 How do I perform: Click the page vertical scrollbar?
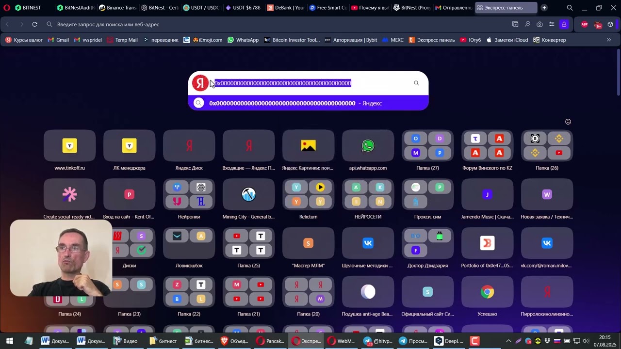618,73
